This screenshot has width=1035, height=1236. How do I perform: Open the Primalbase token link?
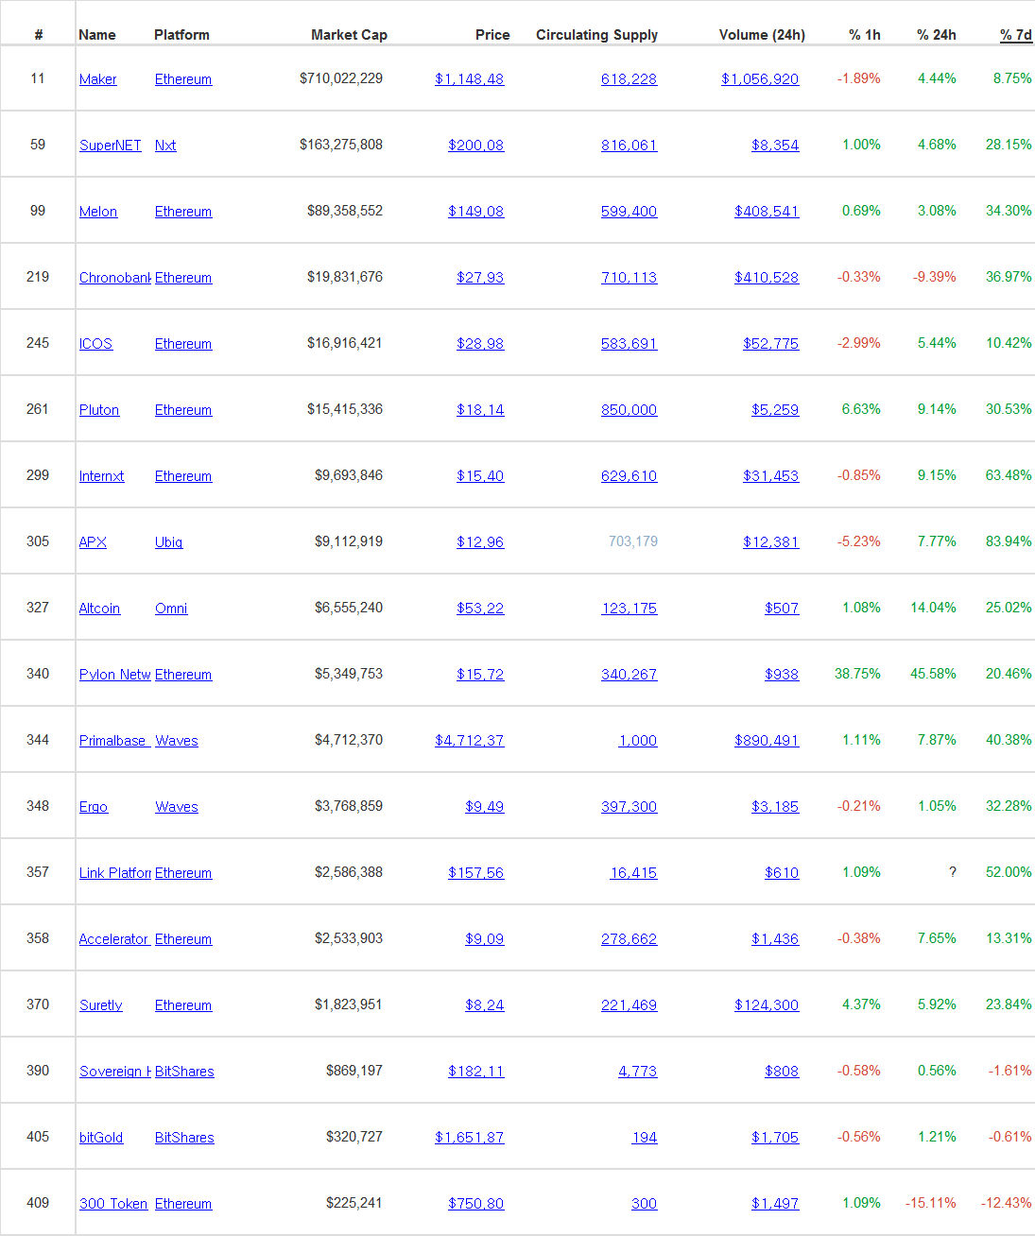115,741
